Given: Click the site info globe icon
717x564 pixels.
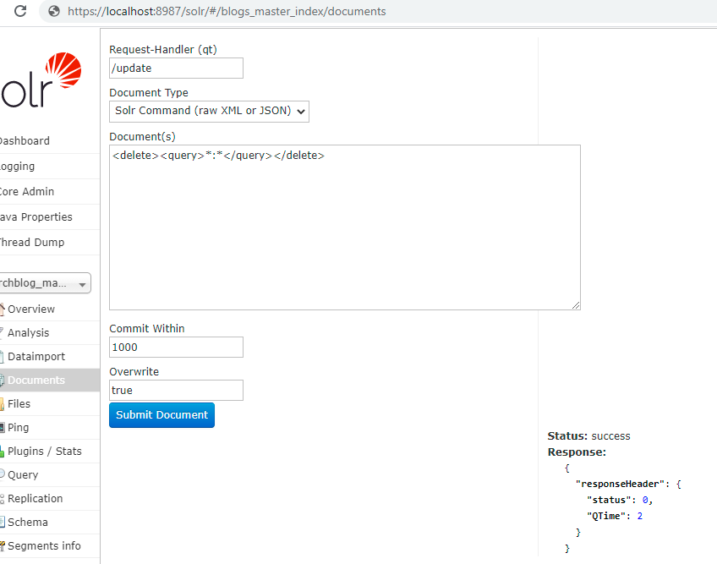Looking at the screenshot, I should point(54,11).
